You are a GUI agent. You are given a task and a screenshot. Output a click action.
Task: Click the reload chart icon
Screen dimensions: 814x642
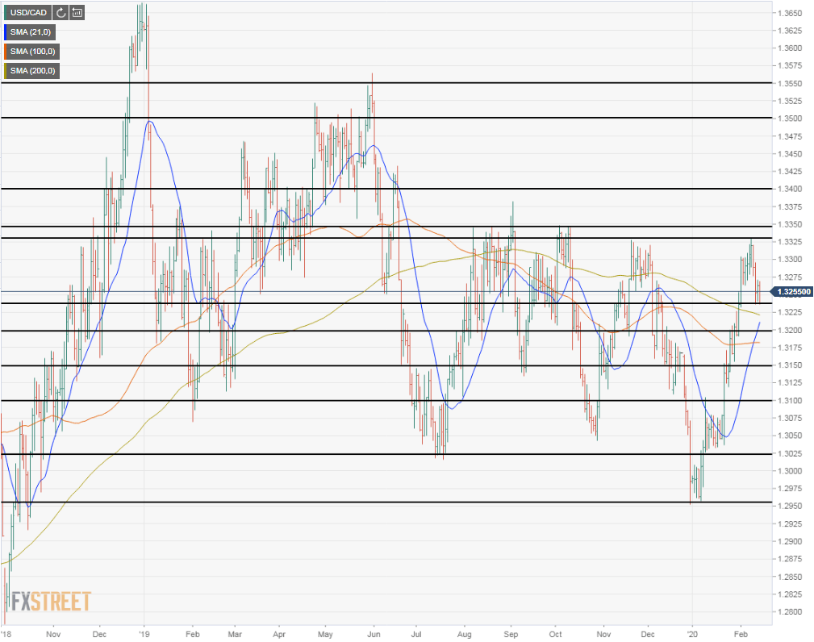(61, 12)
